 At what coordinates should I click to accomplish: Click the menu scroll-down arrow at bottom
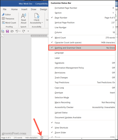tap(82, 138)
